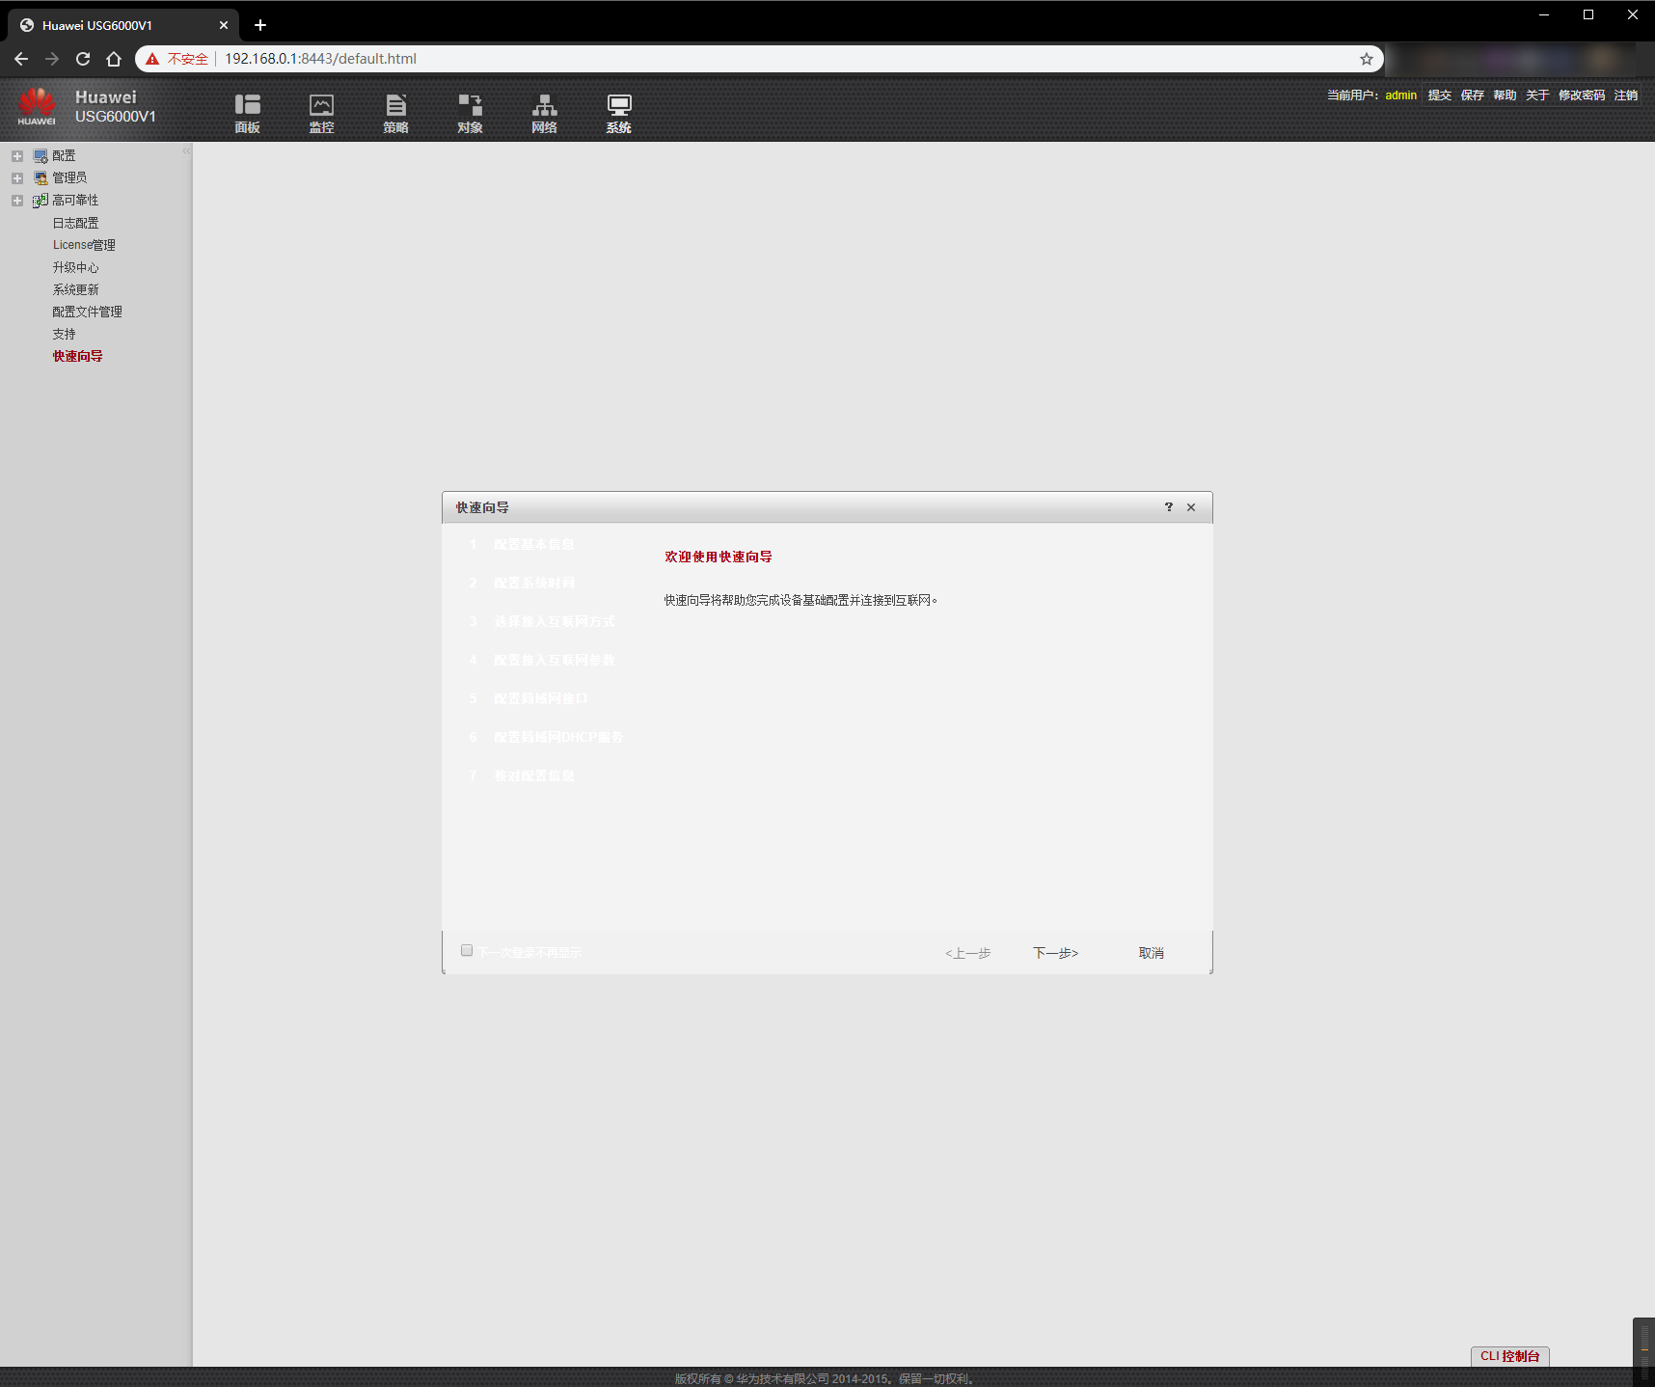Click the 高可靠性 tree node icon

point(41,201)
